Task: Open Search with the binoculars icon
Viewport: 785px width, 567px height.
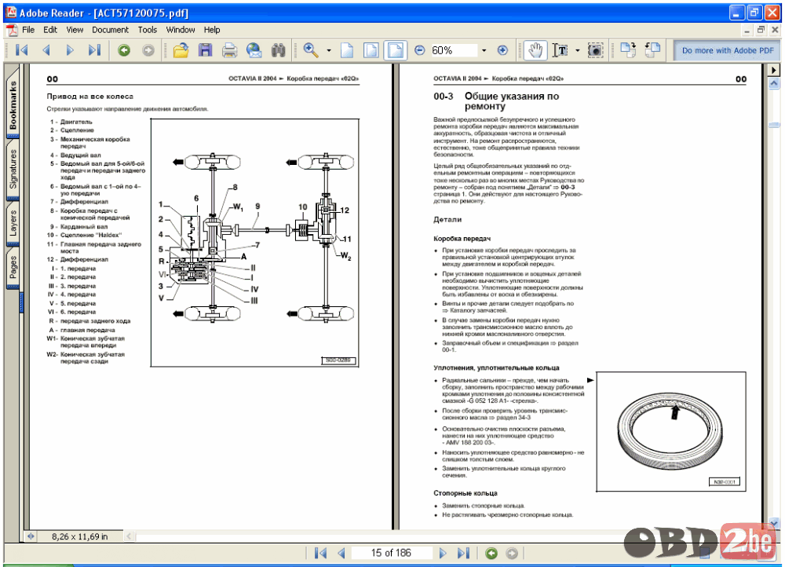Action: pyautogui.click(x=278, y=50)
